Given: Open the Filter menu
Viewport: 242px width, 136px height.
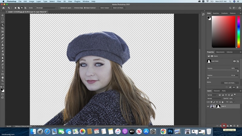Looking at the screenshot, I should (59, 2).
